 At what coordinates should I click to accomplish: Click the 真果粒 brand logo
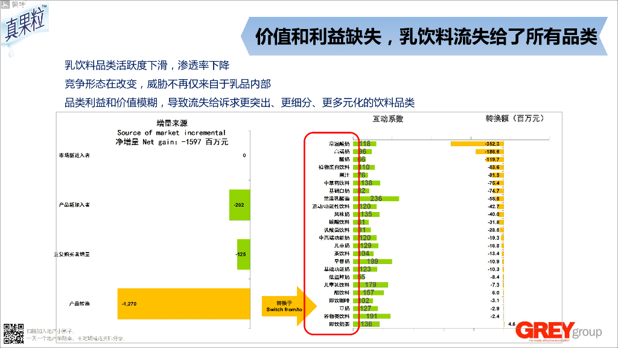pos(24,24)
